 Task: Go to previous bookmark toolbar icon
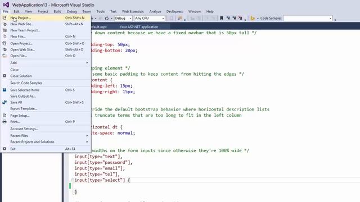pyautogui.click(x=228, y=18)
